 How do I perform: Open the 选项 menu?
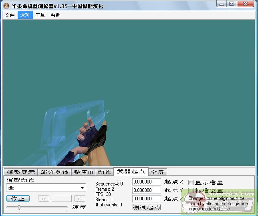click(x=25, y=15)
